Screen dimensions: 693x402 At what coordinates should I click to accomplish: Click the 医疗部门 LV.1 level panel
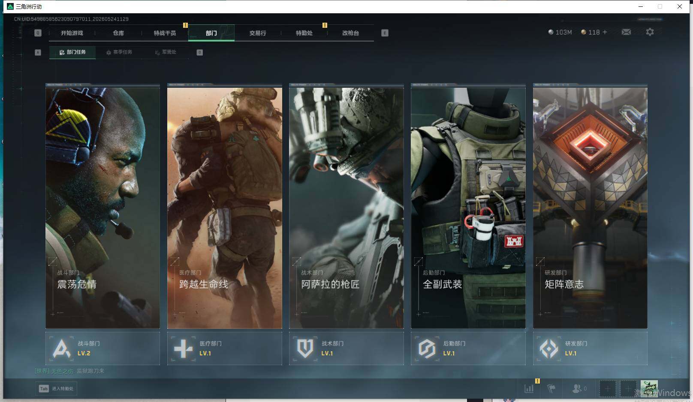tap(225, 348)
